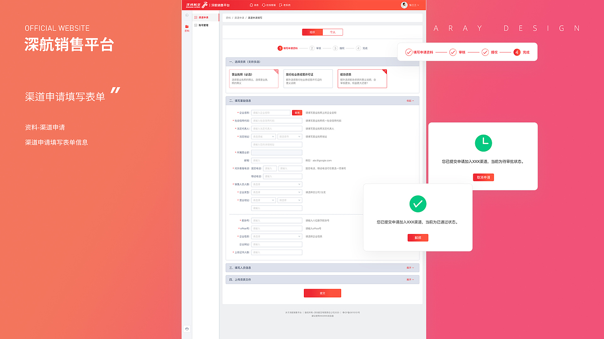This screenshot has width=604, height=339.
Task: Click 渠道申请 breadcrumb link
Action: coord(239,17)
